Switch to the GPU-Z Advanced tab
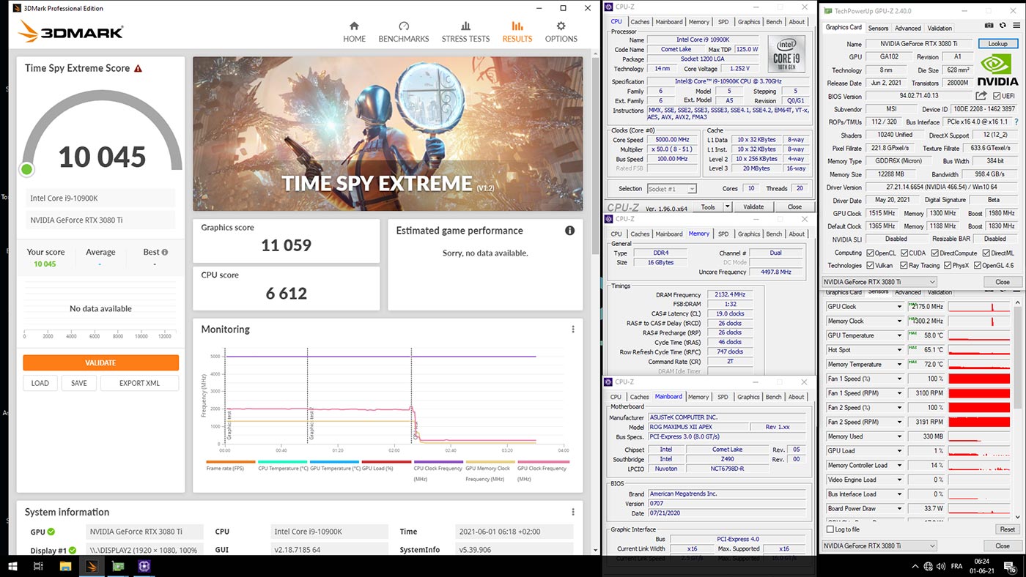1026x577 pixels. tap(907, 28)
